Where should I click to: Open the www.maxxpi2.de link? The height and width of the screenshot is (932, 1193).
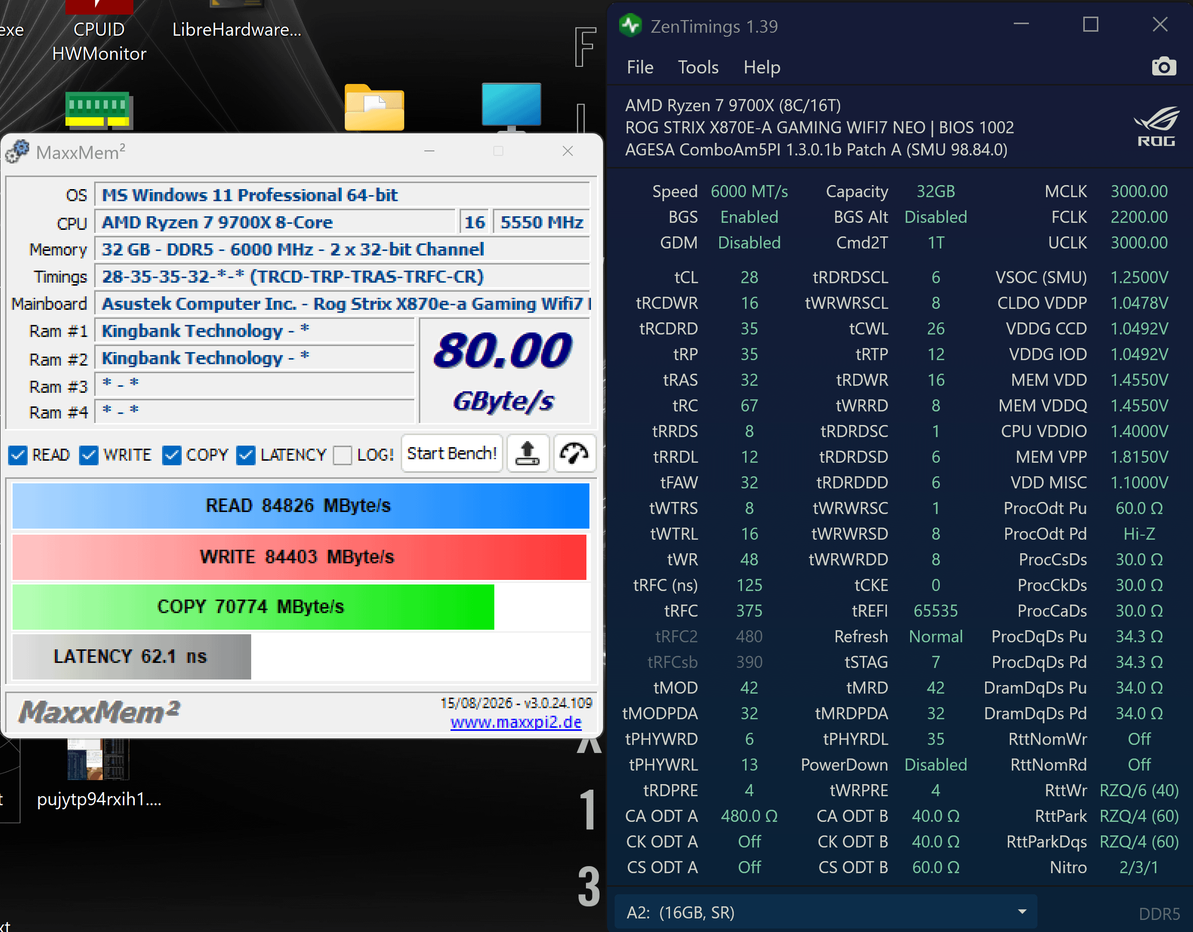(515, 722)
